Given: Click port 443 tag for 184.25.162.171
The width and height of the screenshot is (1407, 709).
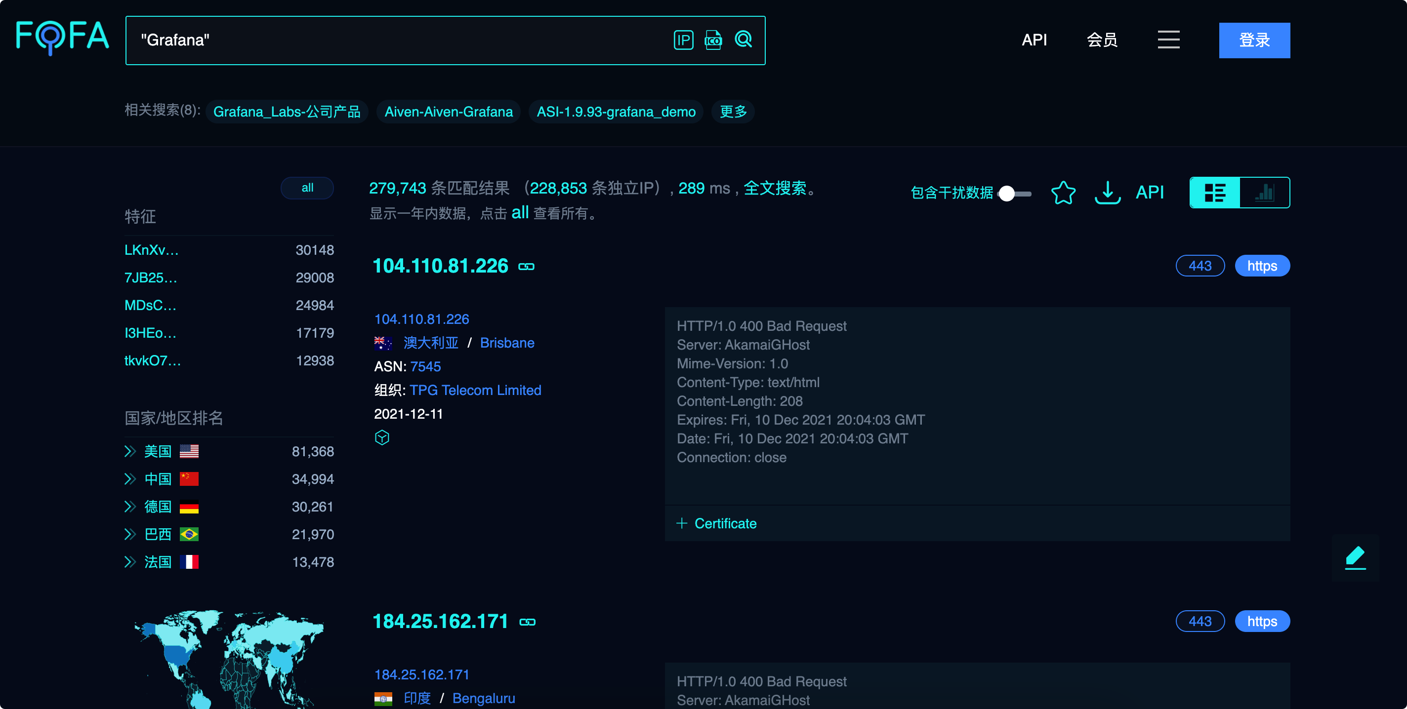Looking at the screenshot, I should pyautogui.click(x=1200, y=621).
